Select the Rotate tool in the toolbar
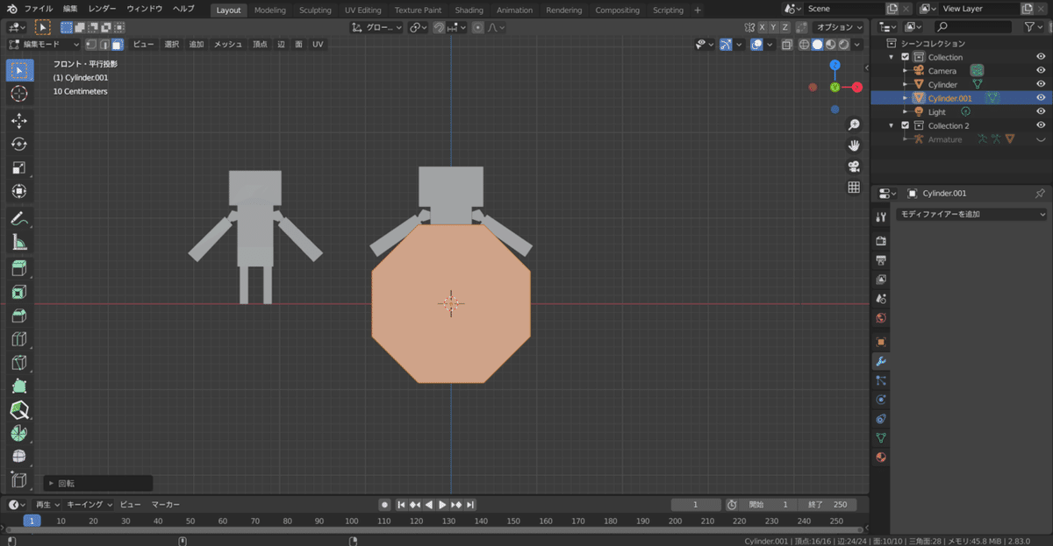This screenshot has width=1053, height=546. click(x=19, y=144)
